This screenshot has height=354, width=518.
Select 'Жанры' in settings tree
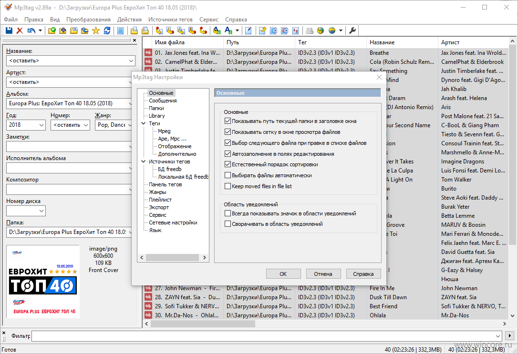157,192
